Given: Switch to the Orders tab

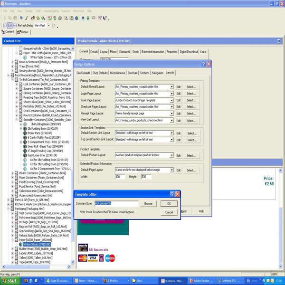Looking at the screenshot, I should (x=23, y=32).
